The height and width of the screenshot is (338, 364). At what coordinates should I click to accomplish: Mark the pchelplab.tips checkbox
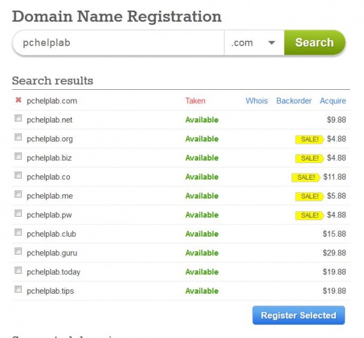coord(18,291)
